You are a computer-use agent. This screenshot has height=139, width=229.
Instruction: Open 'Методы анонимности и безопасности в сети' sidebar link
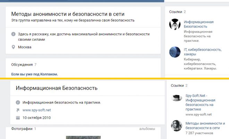(205, 125)
